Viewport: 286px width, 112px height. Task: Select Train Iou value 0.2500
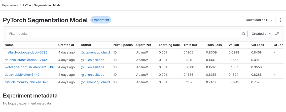[x=189, y=67]
